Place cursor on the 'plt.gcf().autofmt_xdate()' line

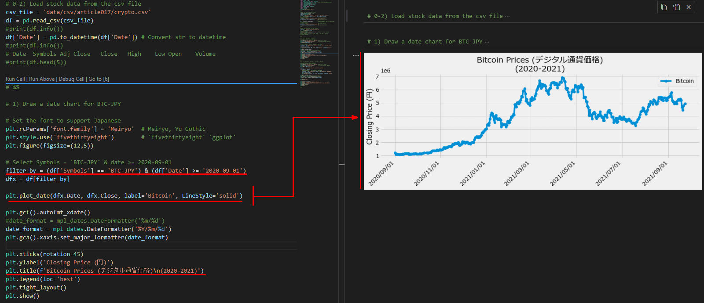(x=48, y=213)
